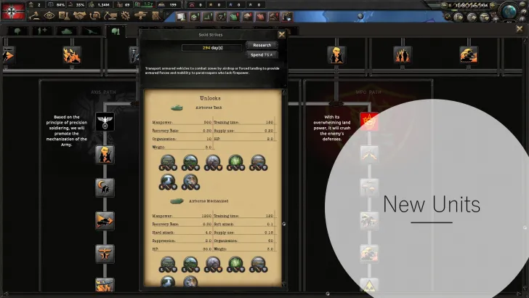The image size is (529, 298).
Task: Select the two-soldiers doctrine under Axis eagle
Action: (x=105, y=155)
